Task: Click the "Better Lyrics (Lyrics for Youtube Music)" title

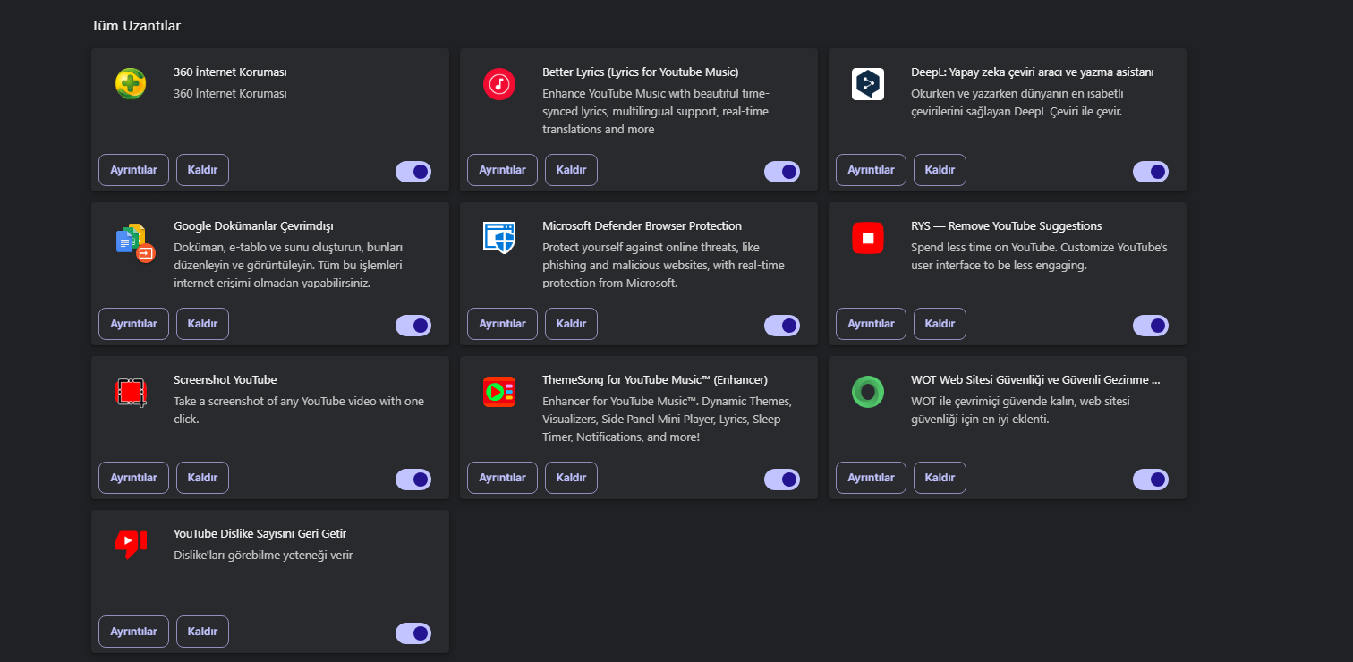Action: click(x=641, y=72)
